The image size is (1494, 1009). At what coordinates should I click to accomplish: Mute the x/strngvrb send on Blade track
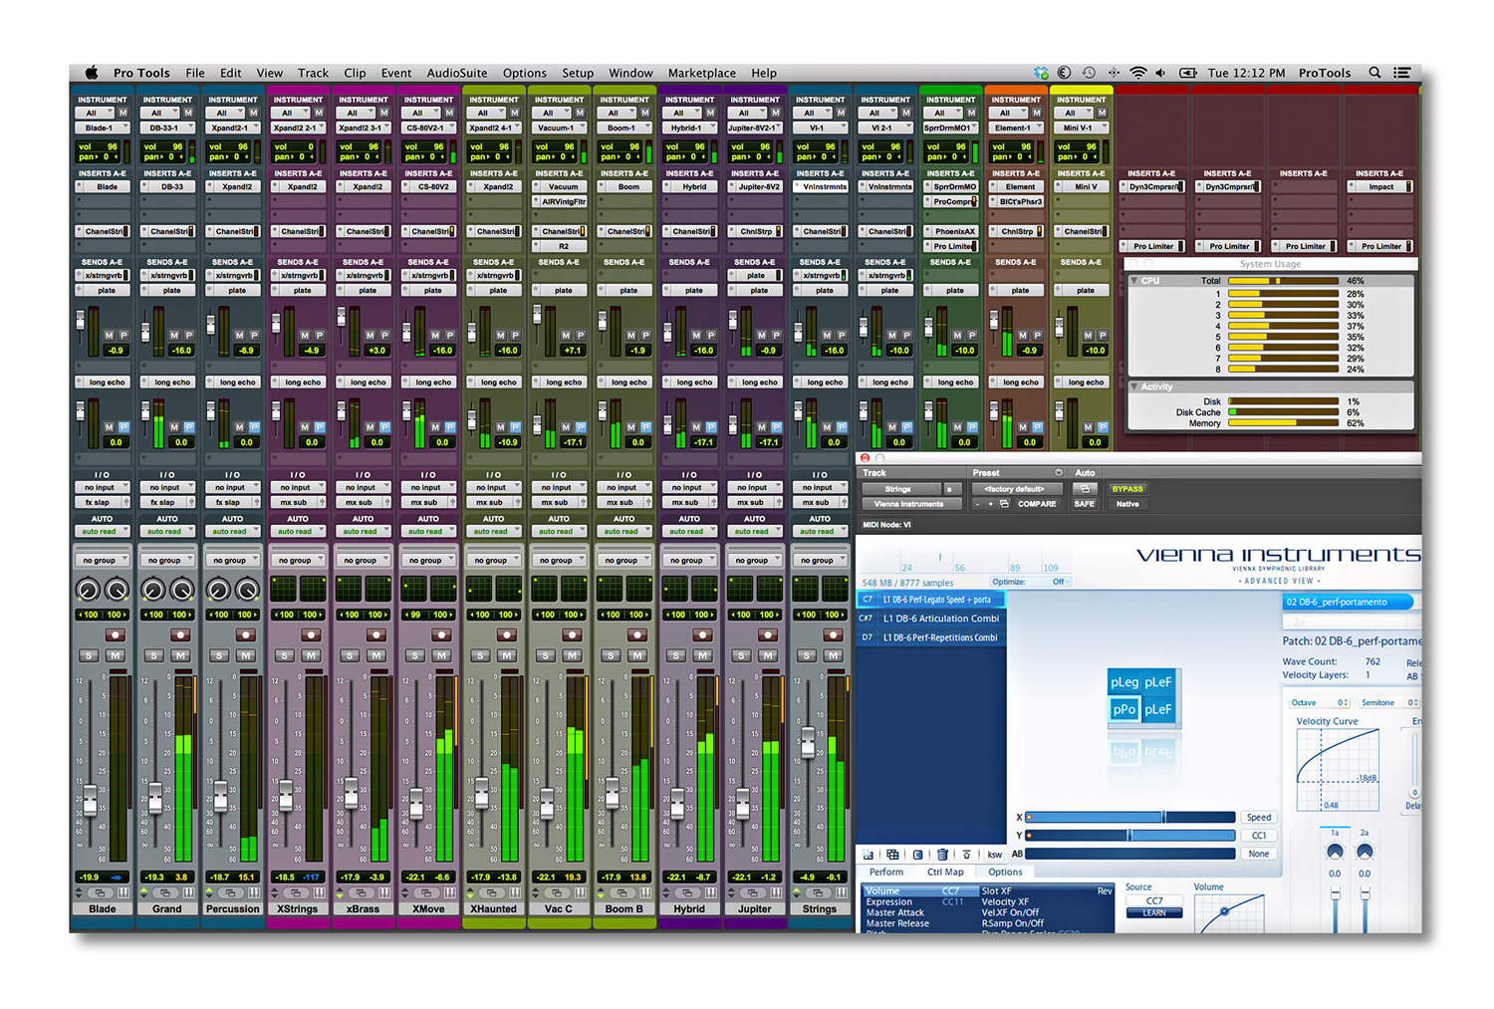click(x=109, y=336)
